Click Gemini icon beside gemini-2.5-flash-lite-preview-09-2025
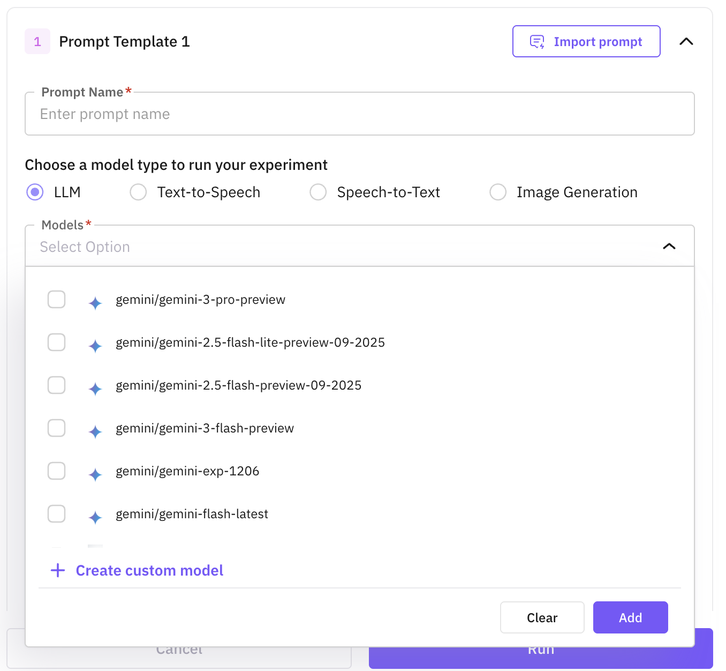726x671 pixels. 95,346
